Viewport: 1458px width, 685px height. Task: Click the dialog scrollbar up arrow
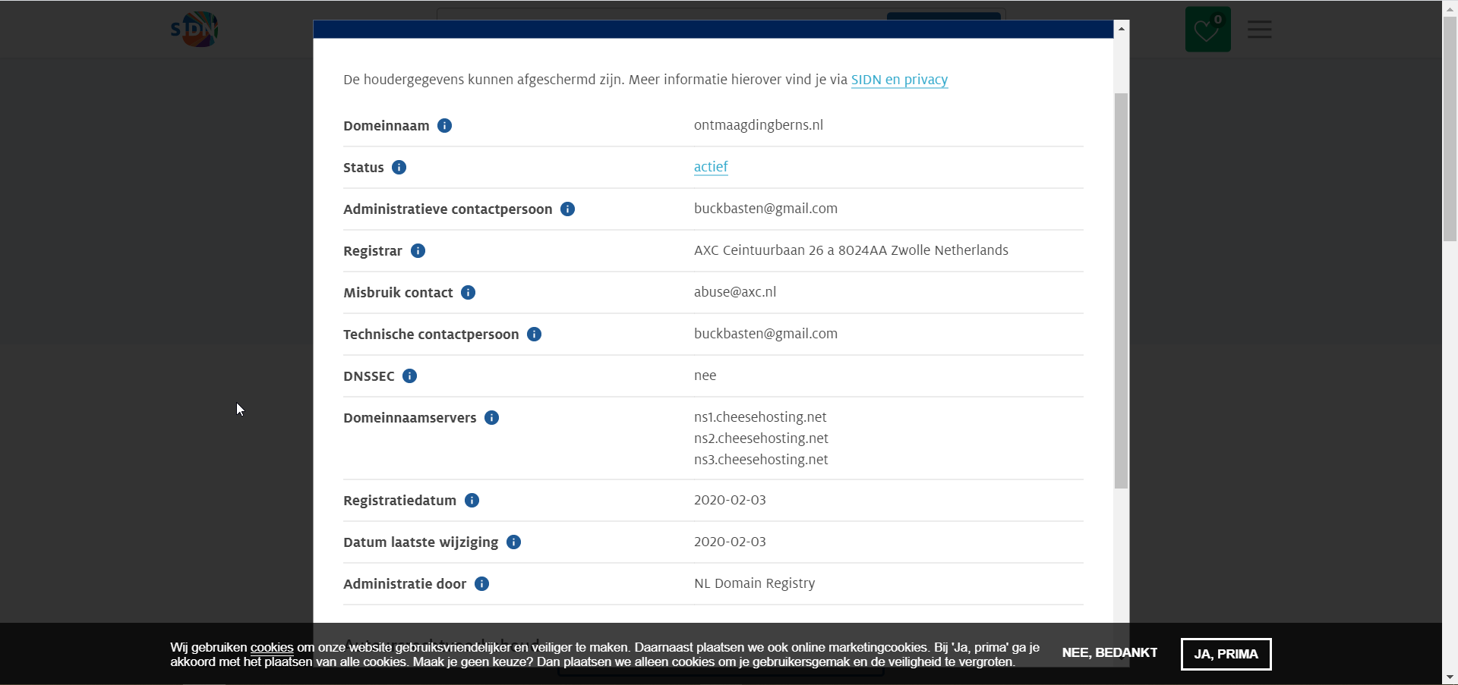tap(1121, 28)
